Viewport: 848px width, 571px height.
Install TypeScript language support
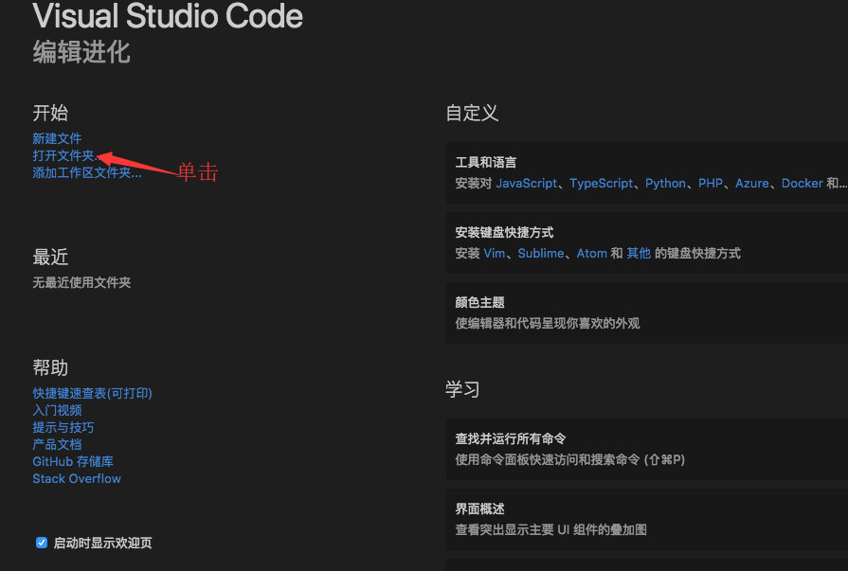(x=602, y=183)
